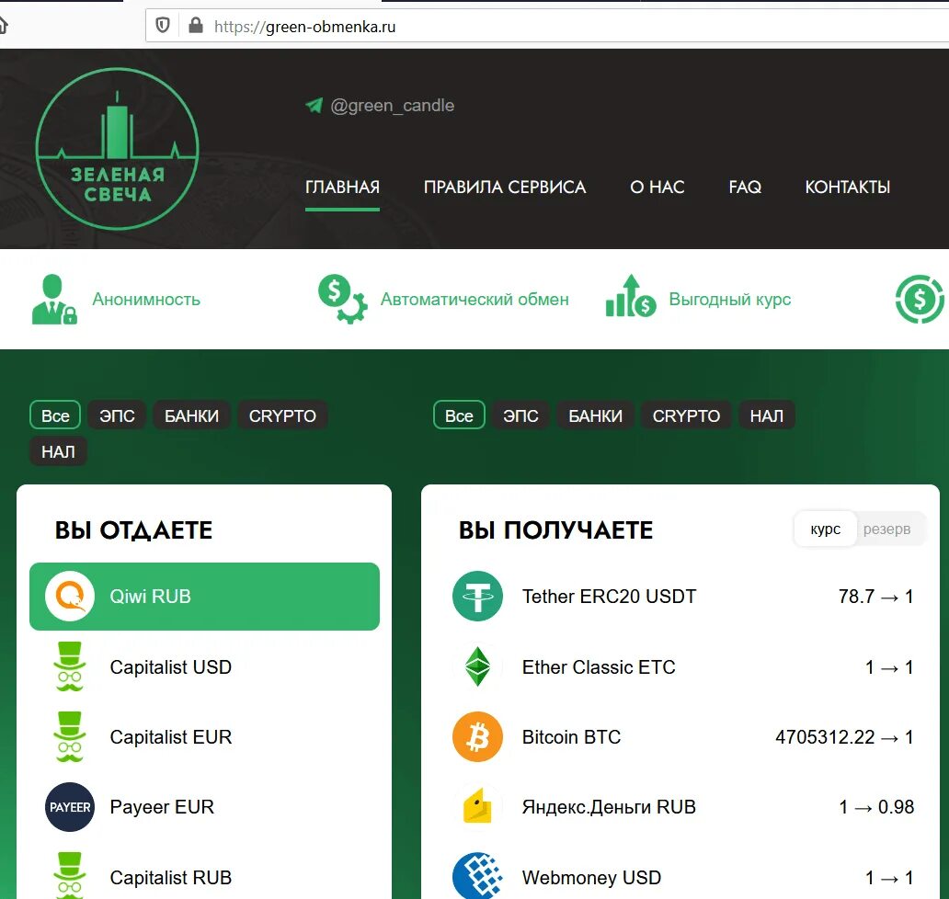Click the Bitcoin BTC orange icon
Screen dimensions: 949x899
click(x=477, y=737)
